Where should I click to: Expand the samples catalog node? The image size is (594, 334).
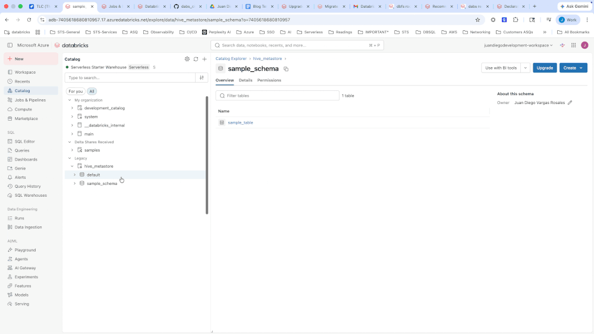[x=72, y=150]
